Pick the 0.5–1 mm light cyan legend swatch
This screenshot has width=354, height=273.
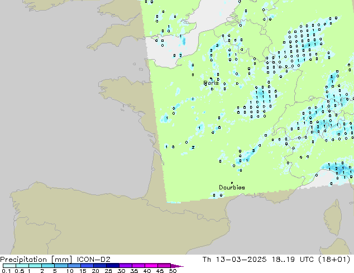pos(22,266)
